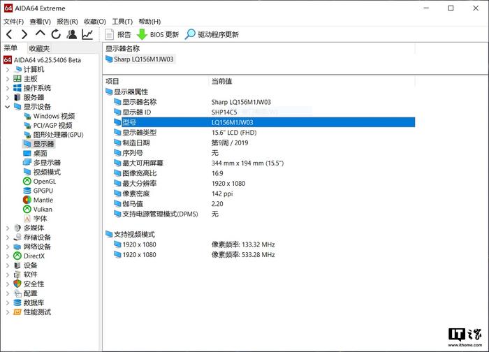489x352 pixels.
Task: Expand the 多媒体 tree node
Action: tap(8, 228)
